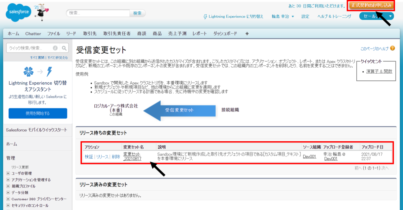The width and height of the screenshot is (403, 210).
Task: Expand Customer 360 プライバシーセンター node
Action: (x=8, y=199)
